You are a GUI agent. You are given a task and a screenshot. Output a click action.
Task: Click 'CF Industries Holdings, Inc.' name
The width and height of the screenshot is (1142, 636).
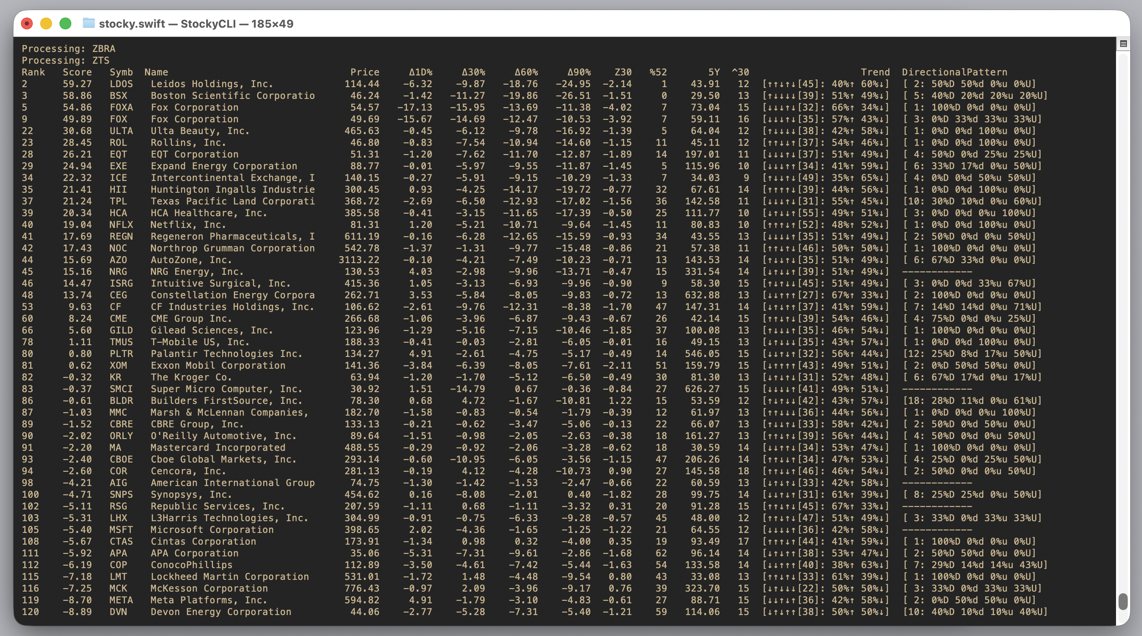click(233, 307)
